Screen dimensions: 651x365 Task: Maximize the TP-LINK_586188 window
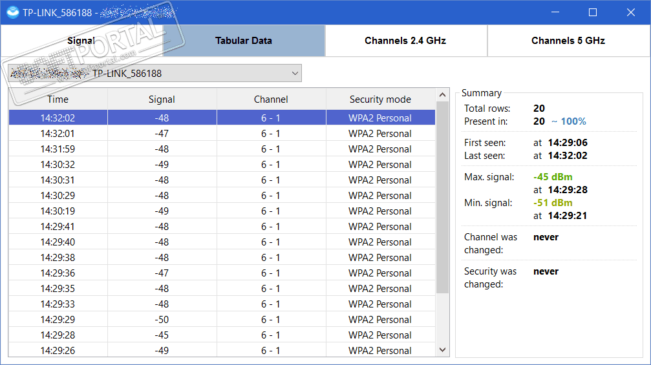[x=593, y=12]
